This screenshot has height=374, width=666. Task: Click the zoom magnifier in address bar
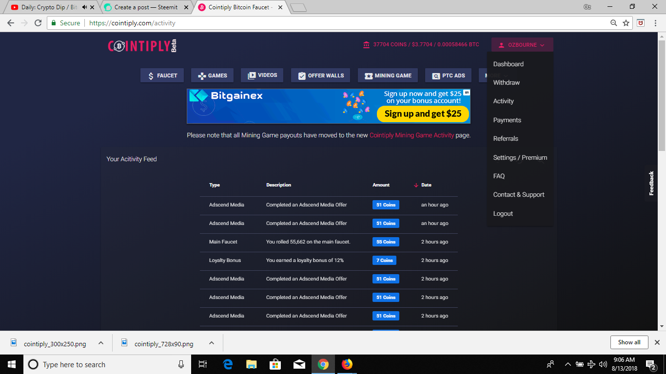tap(614, 23)
